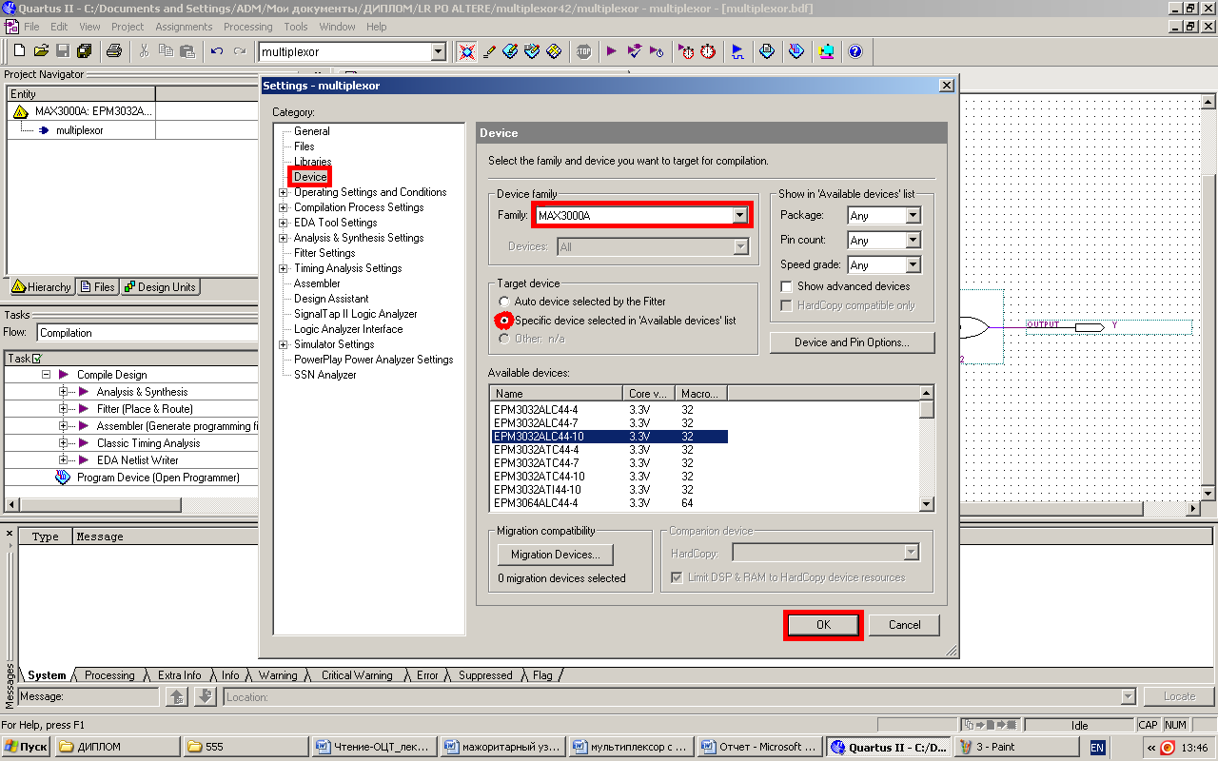Open the Programmer toolbar icon
This screenshot has width=1218, height=761.
(796, 51)
